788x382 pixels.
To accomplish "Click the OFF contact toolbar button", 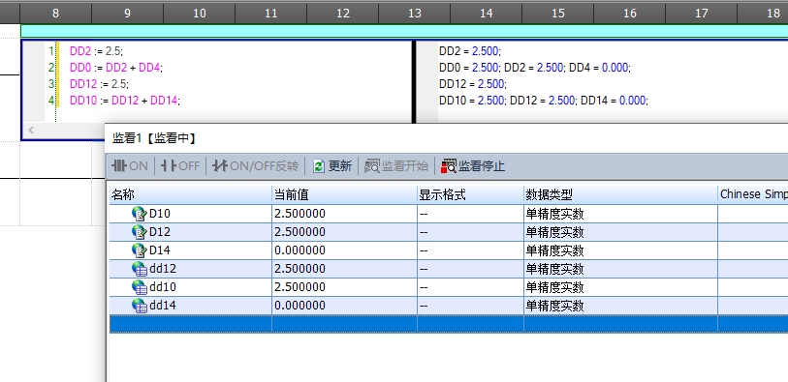I will coord(180,166).
